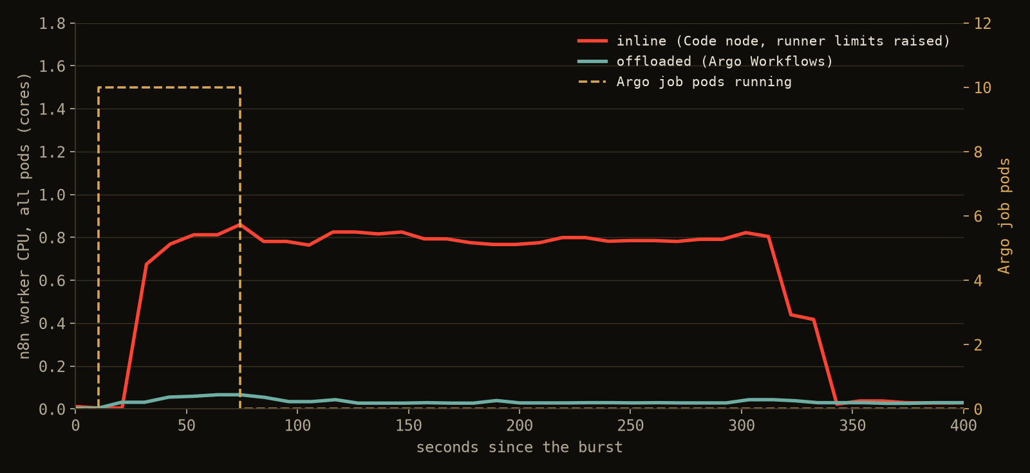Select the 10 tick on the Argo pods axis
The height and width of the screenshot is (473, 1030).
pos(982,88)
